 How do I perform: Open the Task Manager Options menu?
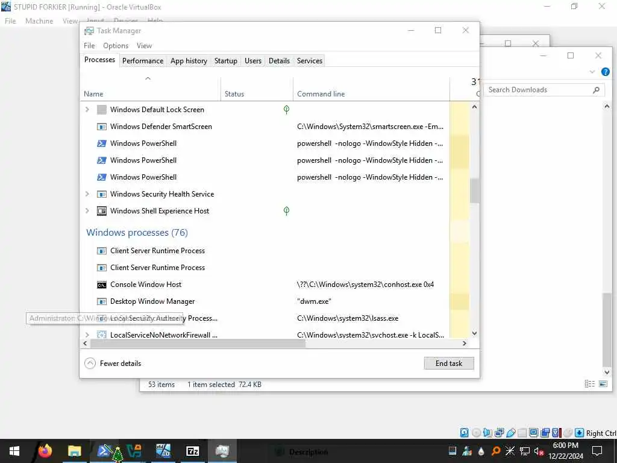click(116, 46)
